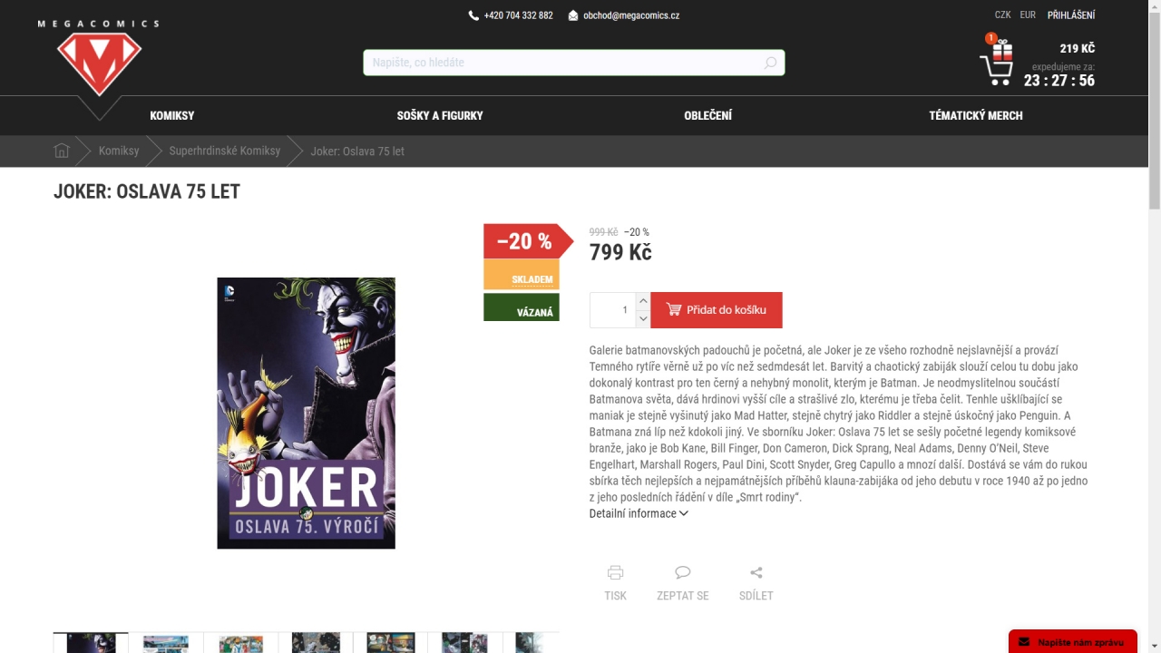The image size is (1161, 653).
Task: Open the Napište nám zprávu chat widget
Action: 1073,641
